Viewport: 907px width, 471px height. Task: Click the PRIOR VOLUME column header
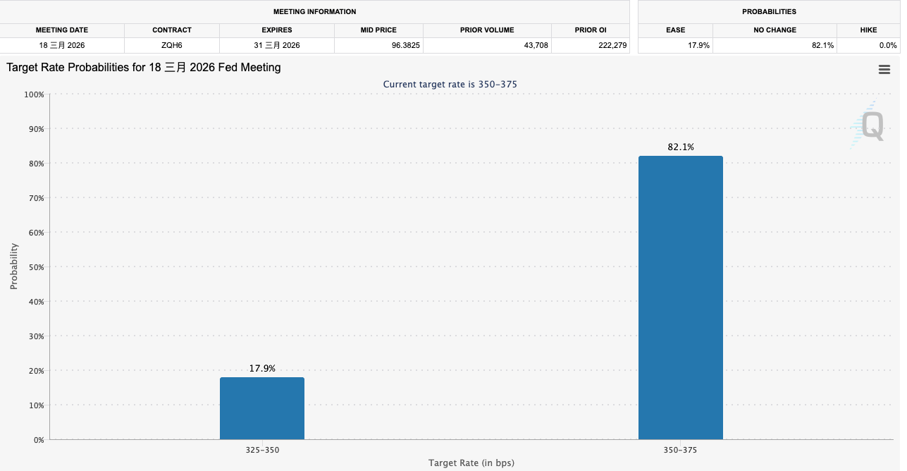(x=487, y=30)
